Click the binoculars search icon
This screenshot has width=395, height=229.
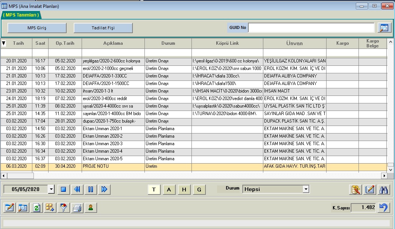tap(384, 190)
